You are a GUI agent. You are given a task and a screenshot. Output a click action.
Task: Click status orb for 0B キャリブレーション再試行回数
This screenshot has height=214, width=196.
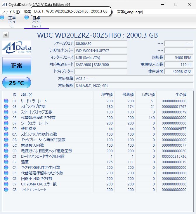point(6,140)
